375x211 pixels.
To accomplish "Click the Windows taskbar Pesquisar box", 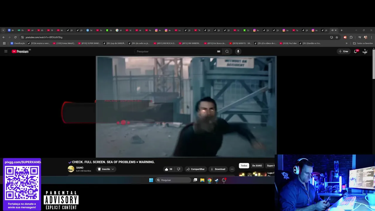I will [x=173, y=180].
